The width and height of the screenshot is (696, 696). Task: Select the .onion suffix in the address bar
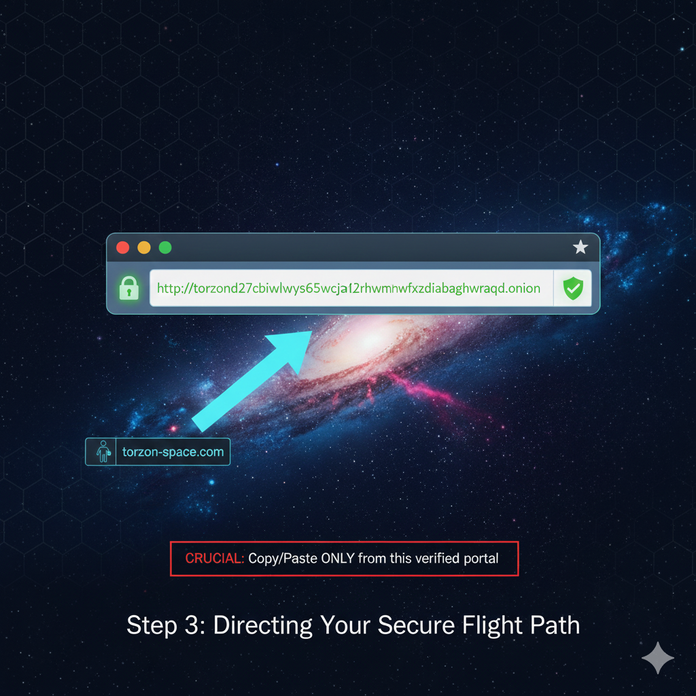click(523, 288)
